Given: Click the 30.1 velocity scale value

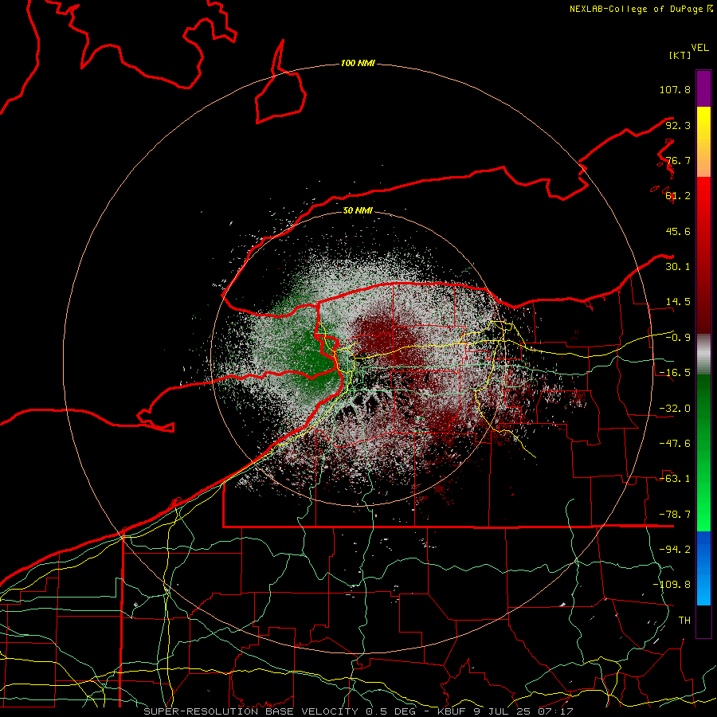Looking at the screenshot, I should (x=678, y=267).
